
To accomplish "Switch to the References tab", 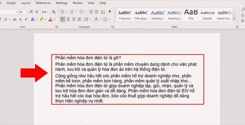I will point(43,3).
